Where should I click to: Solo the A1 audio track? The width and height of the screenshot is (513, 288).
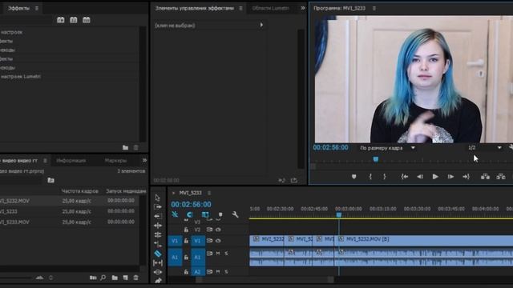click(226, 254)
